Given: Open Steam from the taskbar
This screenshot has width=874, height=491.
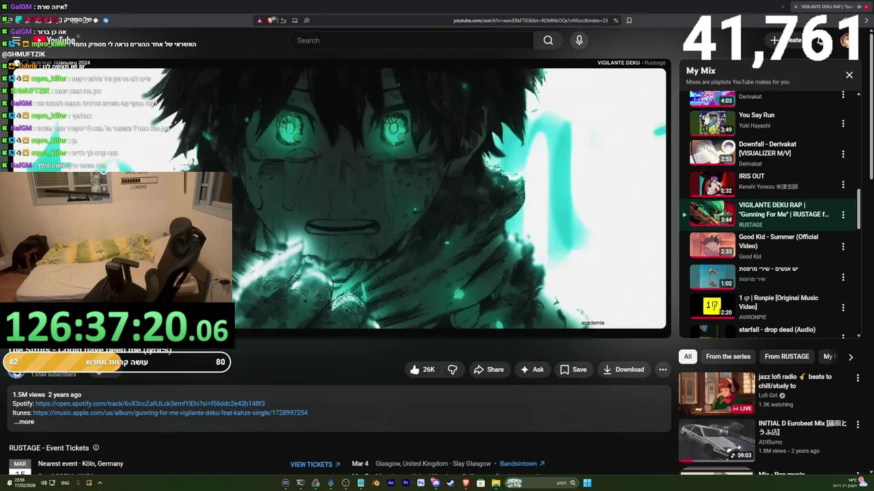Looking at the screenshot, I should point(451,483).
